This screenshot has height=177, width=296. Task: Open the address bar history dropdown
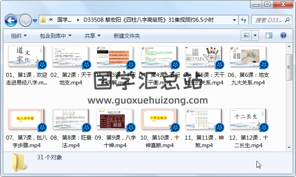234,20
